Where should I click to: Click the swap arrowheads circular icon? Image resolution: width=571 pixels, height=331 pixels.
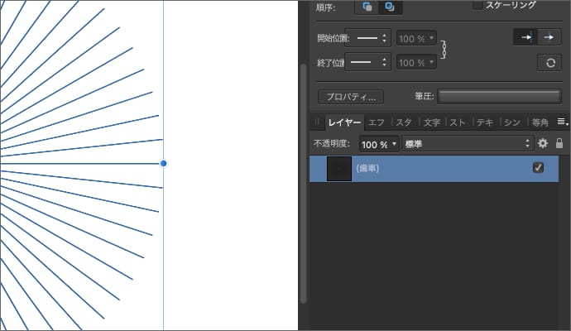pyautogui.click(x=549, y=63)
